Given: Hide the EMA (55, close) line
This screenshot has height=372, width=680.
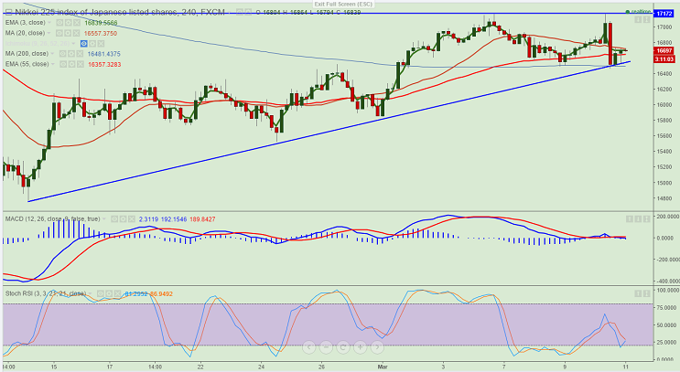Looking at the screenshot, I should pyautogui.click(x=63, y=64).
